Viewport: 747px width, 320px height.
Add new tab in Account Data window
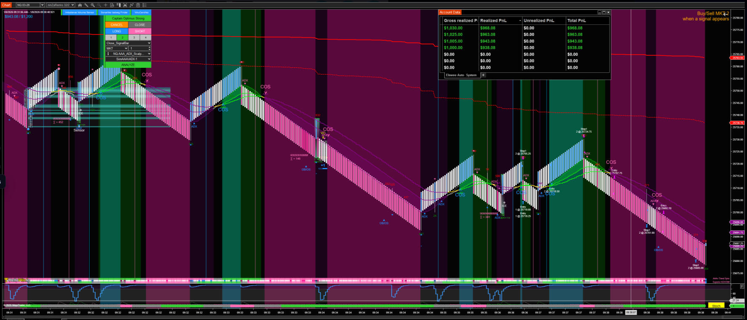(x=483, y=75)
